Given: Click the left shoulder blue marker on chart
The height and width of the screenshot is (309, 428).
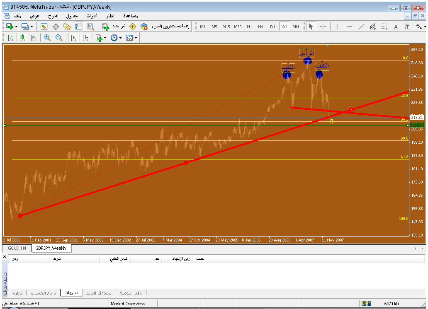Looking at the screenshot, I should 287,75.
